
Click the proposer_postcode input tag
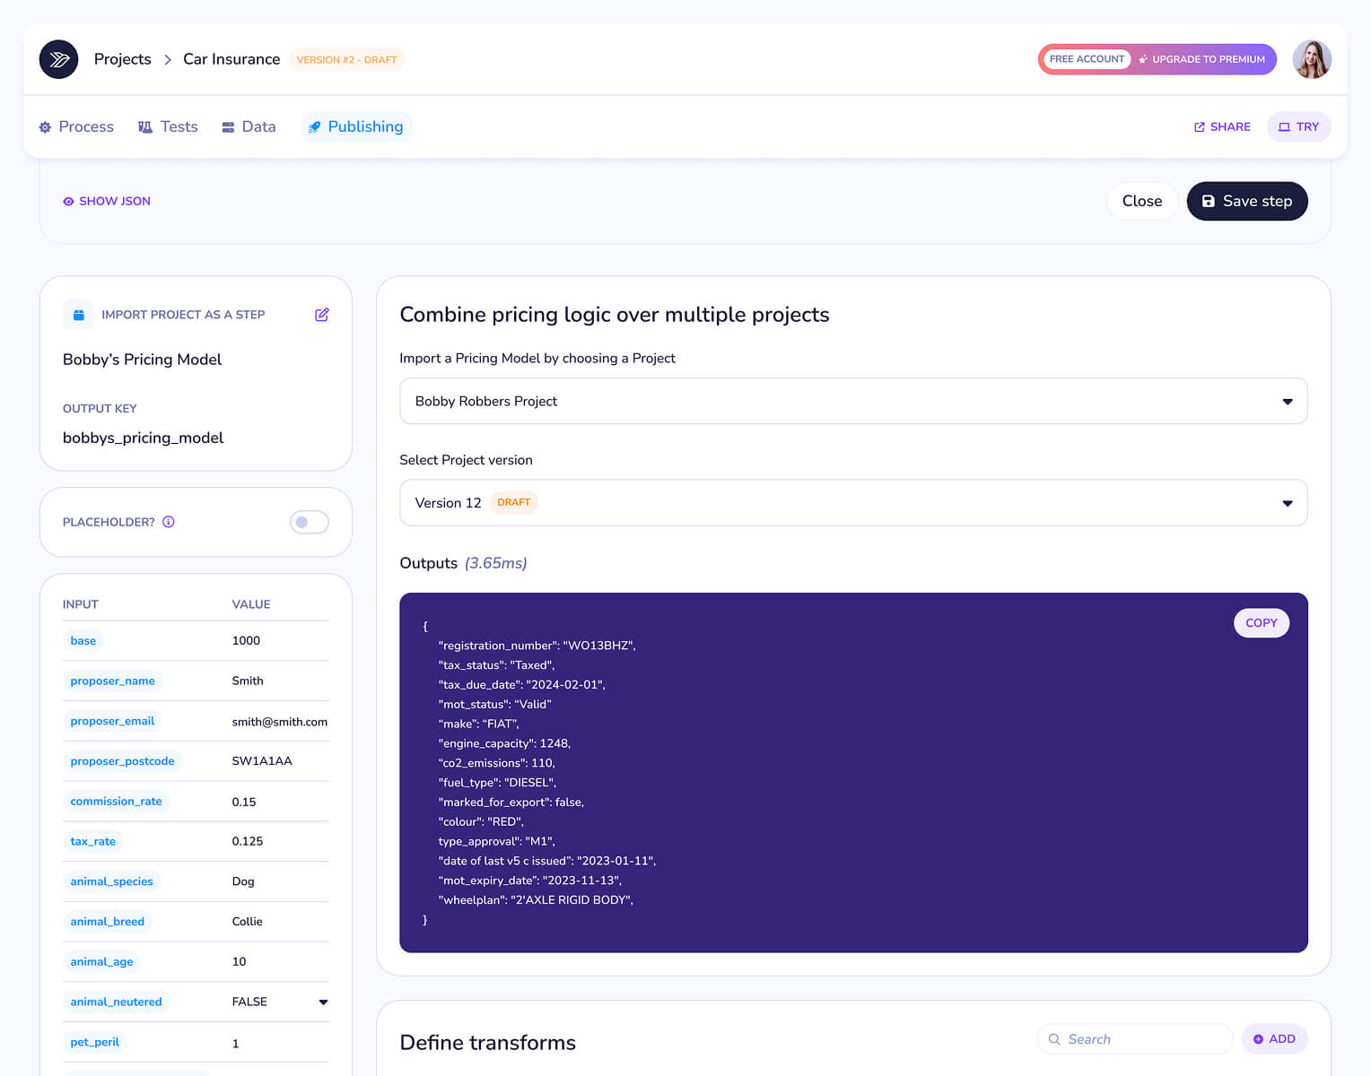(122, 761)
